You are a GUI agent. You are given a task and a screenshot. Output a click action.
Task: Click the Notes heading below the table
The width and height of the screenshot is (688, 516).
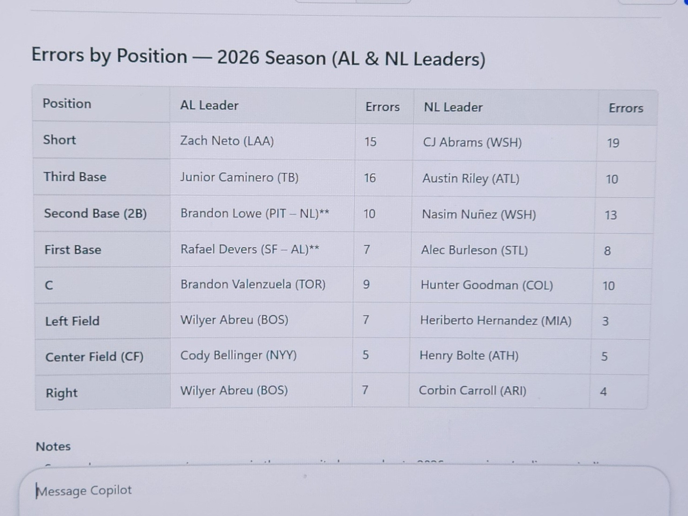pos(53,447)
